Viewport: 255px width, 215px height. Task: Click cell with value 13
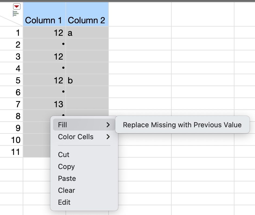pyautogui.click(x=44, y=104)
